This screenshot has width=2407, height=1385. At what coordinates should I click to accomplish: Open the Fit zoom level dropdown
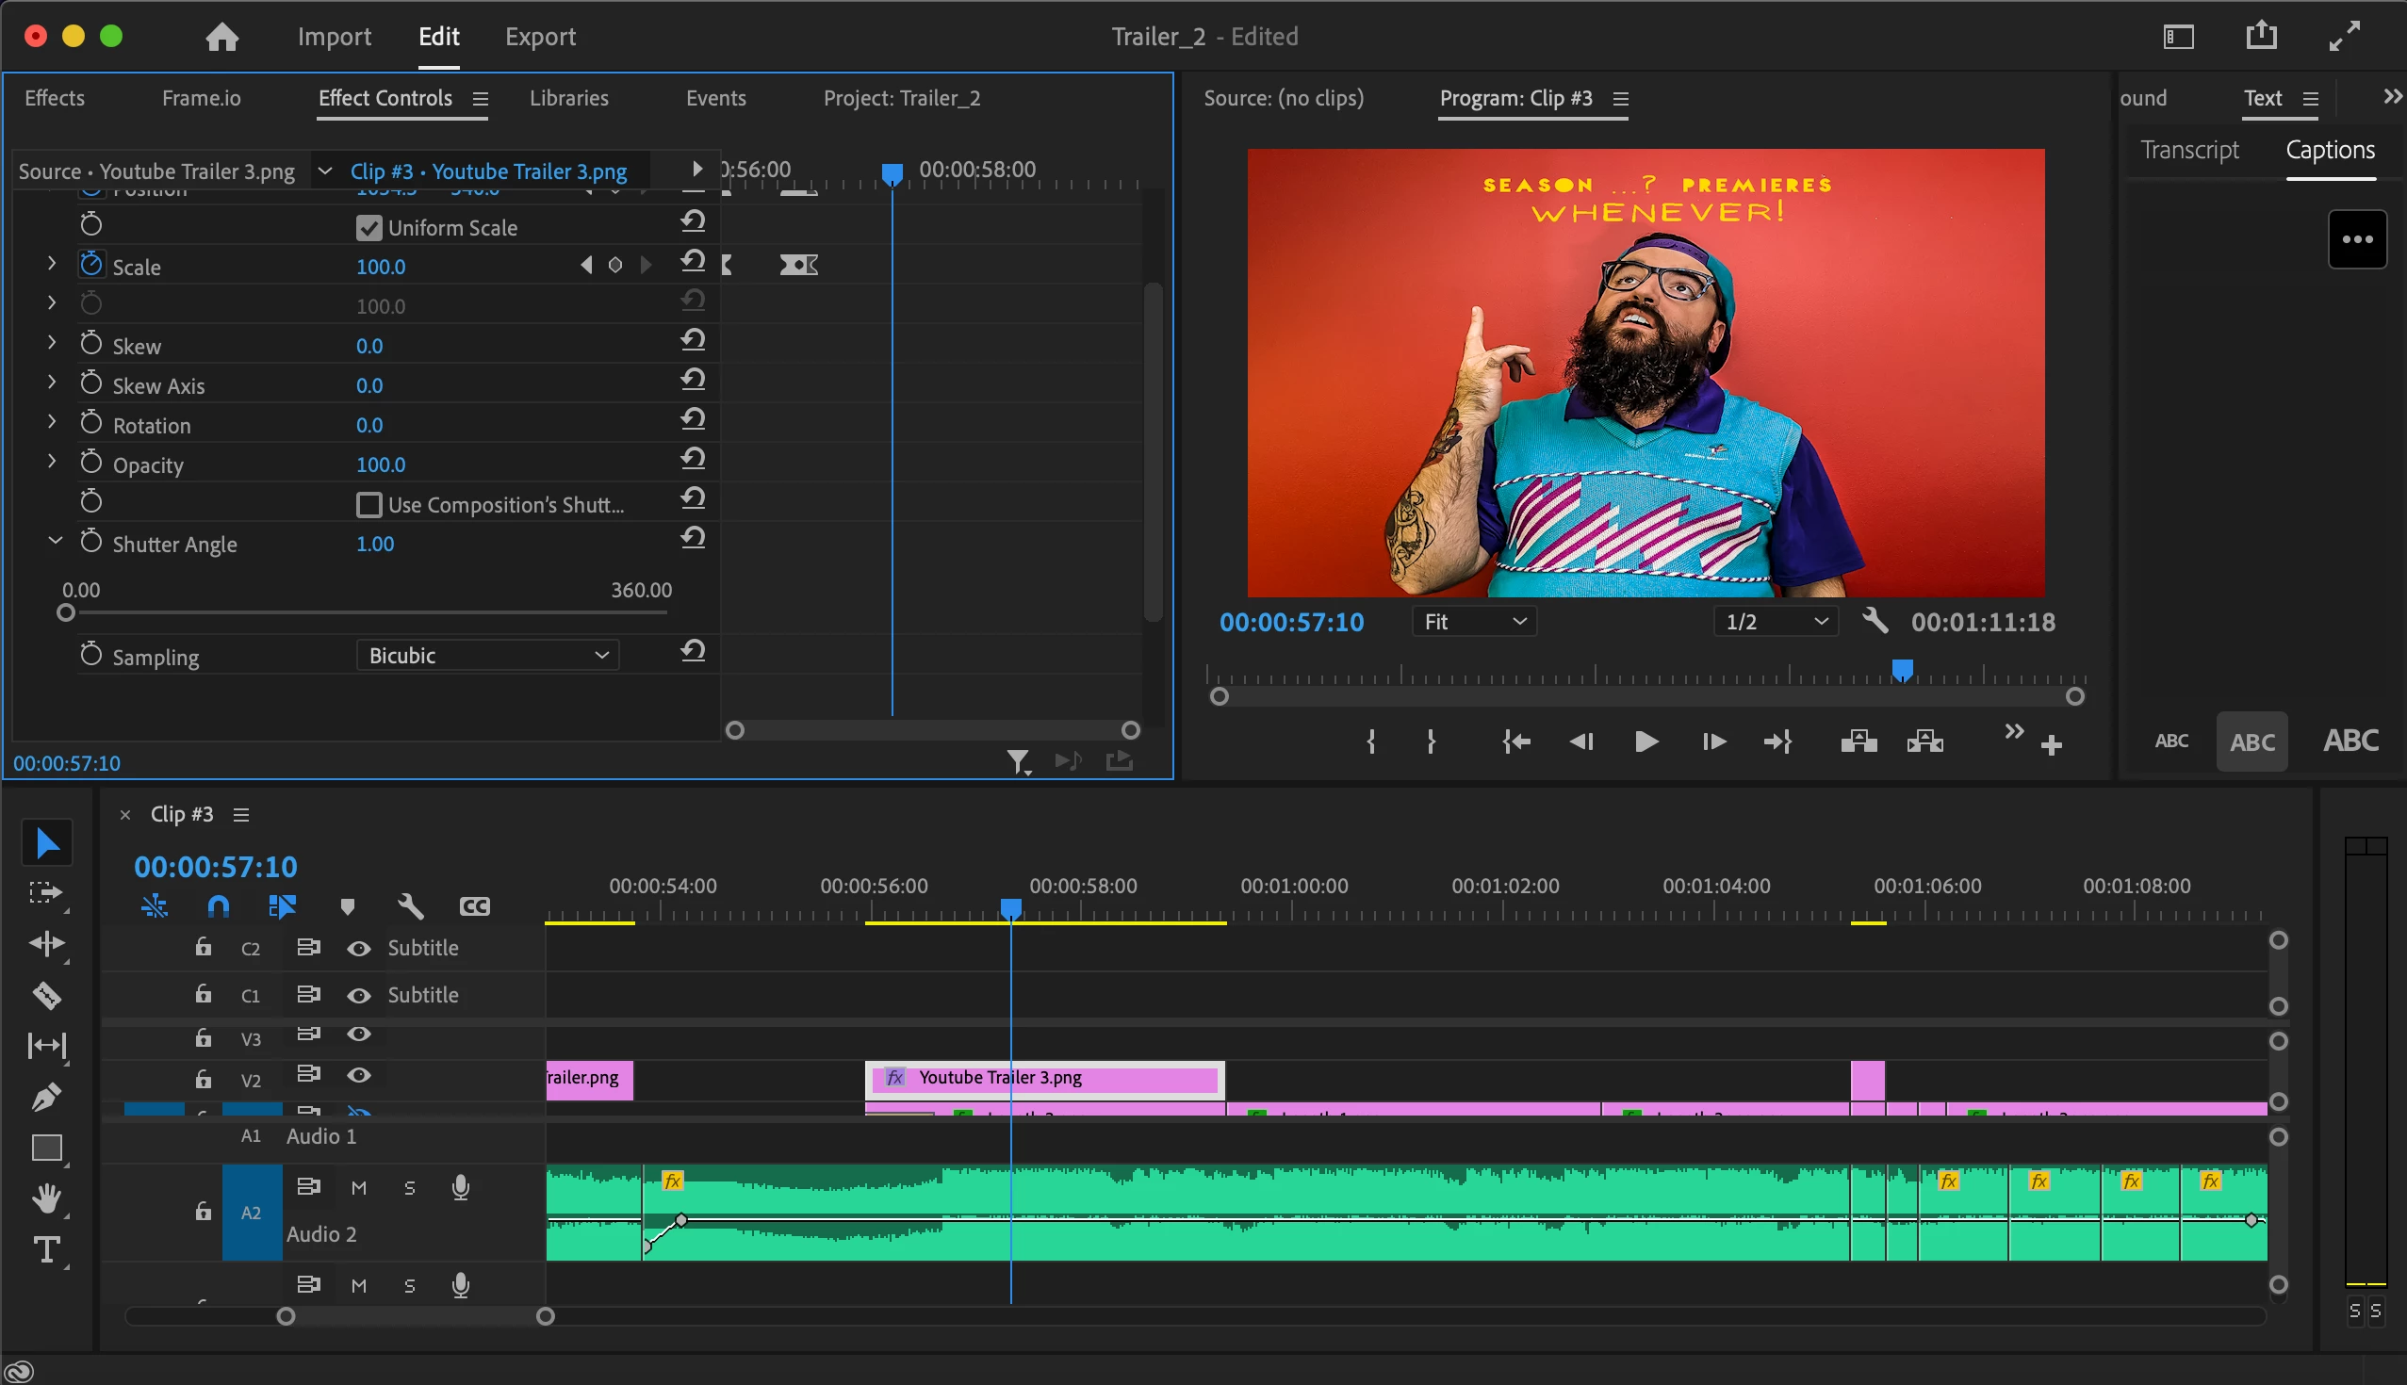click(x=1474, y=621)
